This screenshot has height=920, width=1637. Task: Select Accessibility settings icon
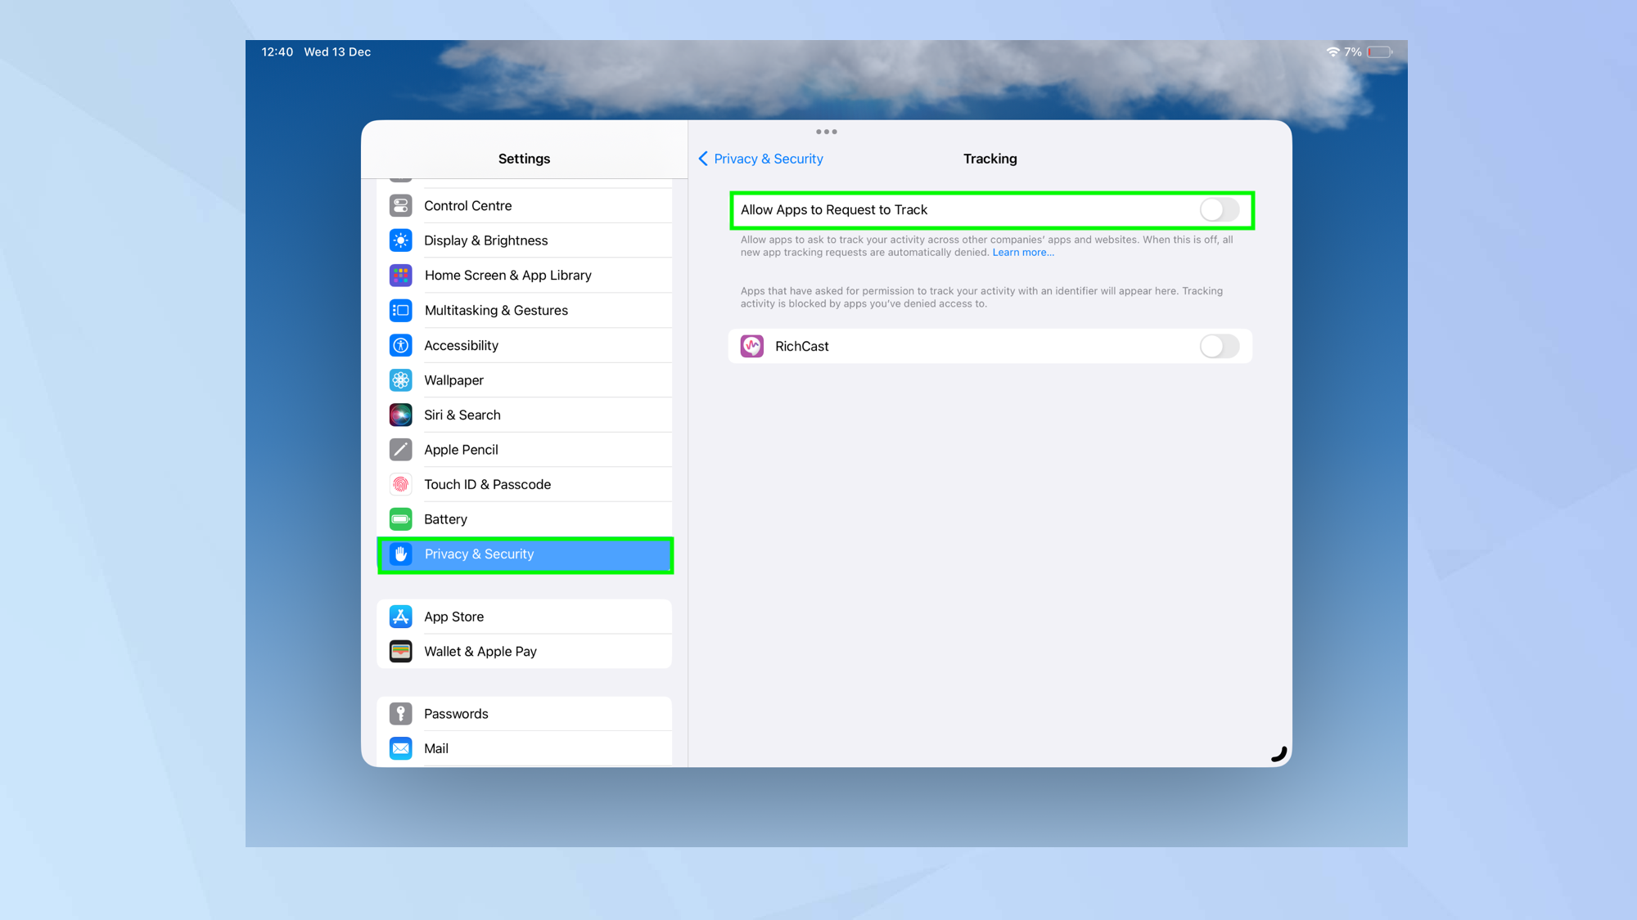400,345
